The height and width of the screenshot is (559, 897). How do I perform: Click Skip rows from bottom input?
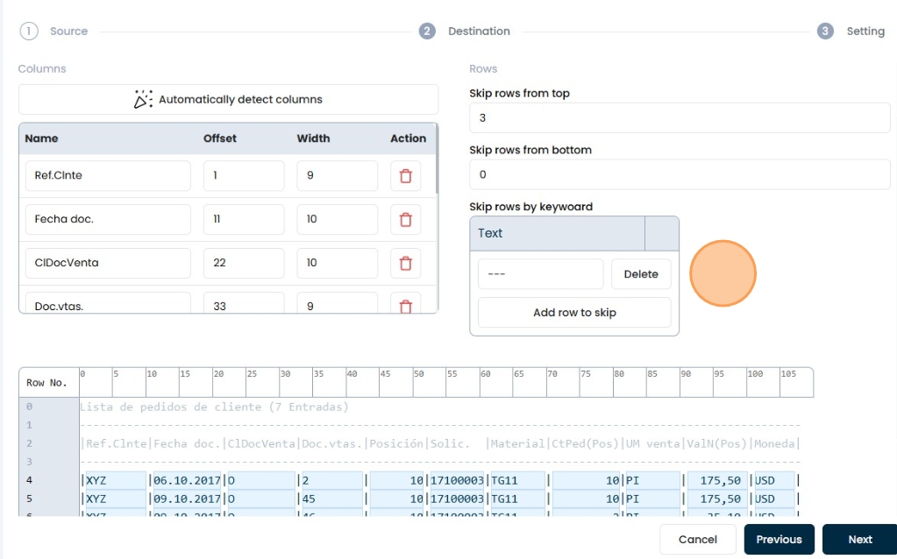tap(680, 174)
